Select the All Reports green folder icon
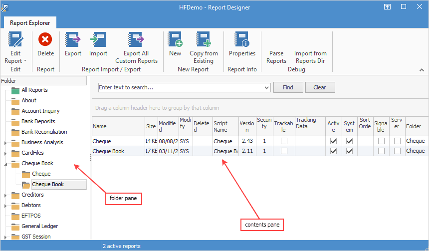 tap(15, 90)
